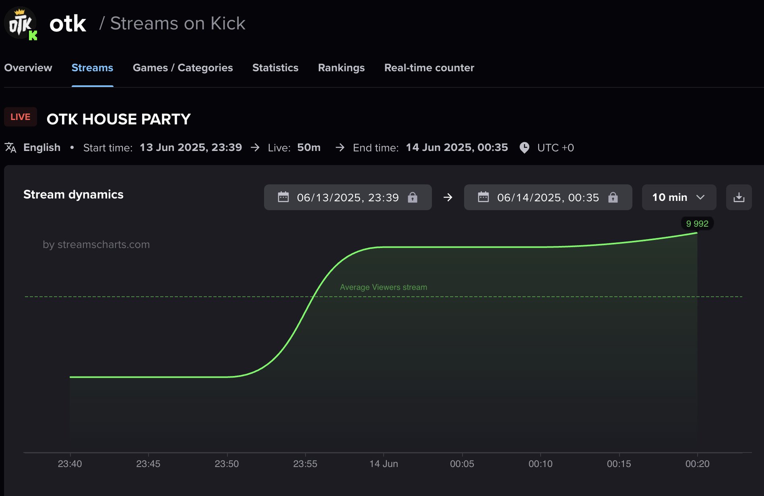This screenshot has width=764, height=496.
Task: Open the Rankings tab
Action: coord(341,68)
